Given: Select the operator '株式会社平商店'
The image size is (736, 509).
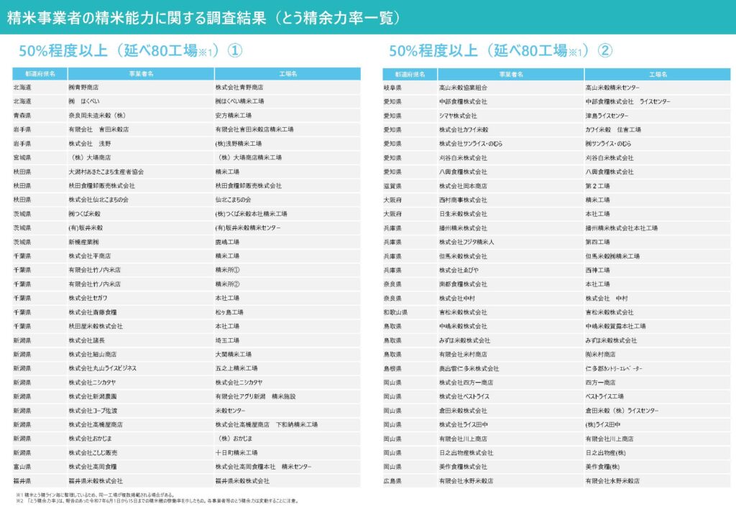Looking at the screenshot, I should [90, 256].
